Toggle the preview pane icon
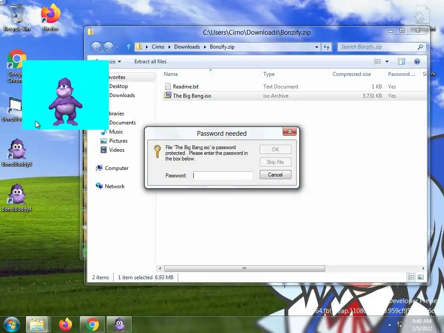The width and height of the screenshot is (444, 333). coord(401,62)
